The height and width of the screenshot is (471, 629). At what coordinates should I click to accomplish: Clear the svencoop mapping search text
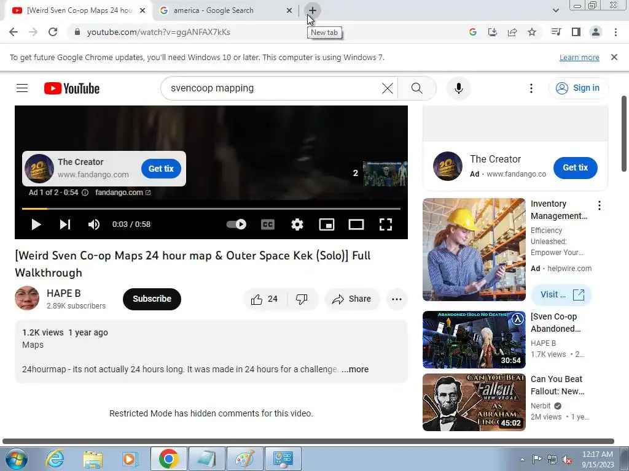pyautogui.click(x=388, y=88)
